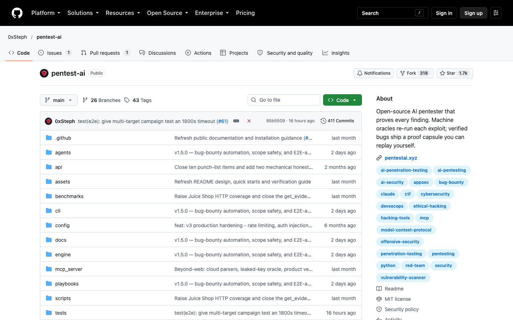
Task: Click commit hash 85b5509
Action: (x=276, y=121)
